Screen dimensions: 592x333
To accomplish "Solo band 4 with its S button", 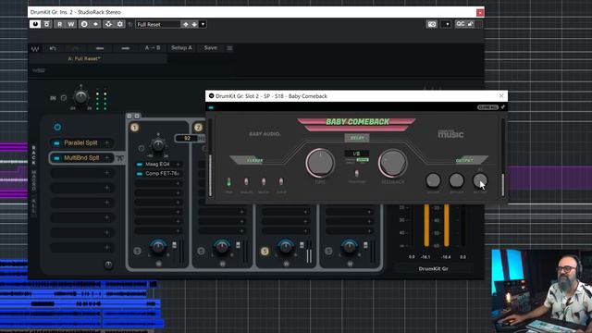I will (328, 251).
